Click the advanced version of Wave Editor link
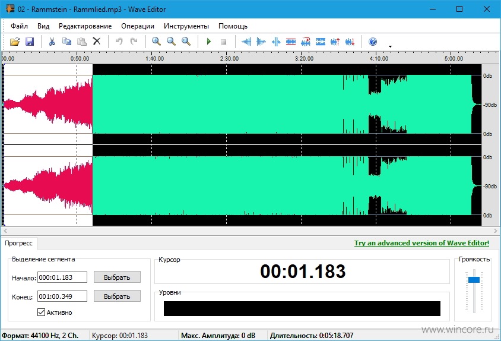The width and height of the screenshot is (501, 341). coord(421,243)
